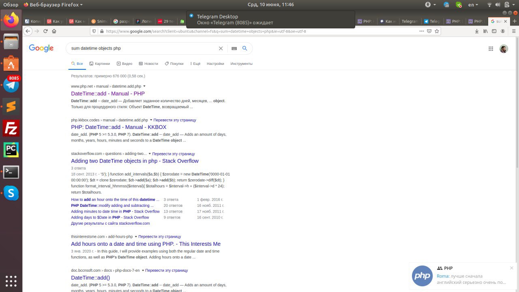Launch FileZilla from the dock
The image size is (519, 292).
[11, 129]
